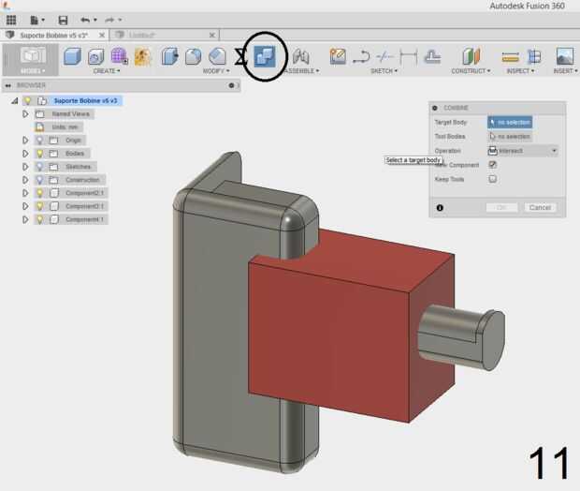Select the sketch Line/Arc tool
Viewport: 580px width, 491px height.
361,57
